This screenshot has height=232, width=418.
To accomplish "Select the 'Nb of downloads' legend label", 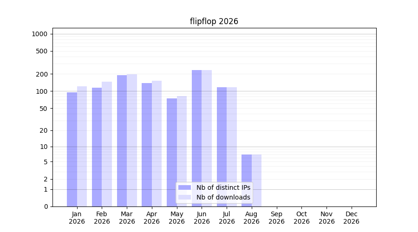I will [x=223, y=197].
